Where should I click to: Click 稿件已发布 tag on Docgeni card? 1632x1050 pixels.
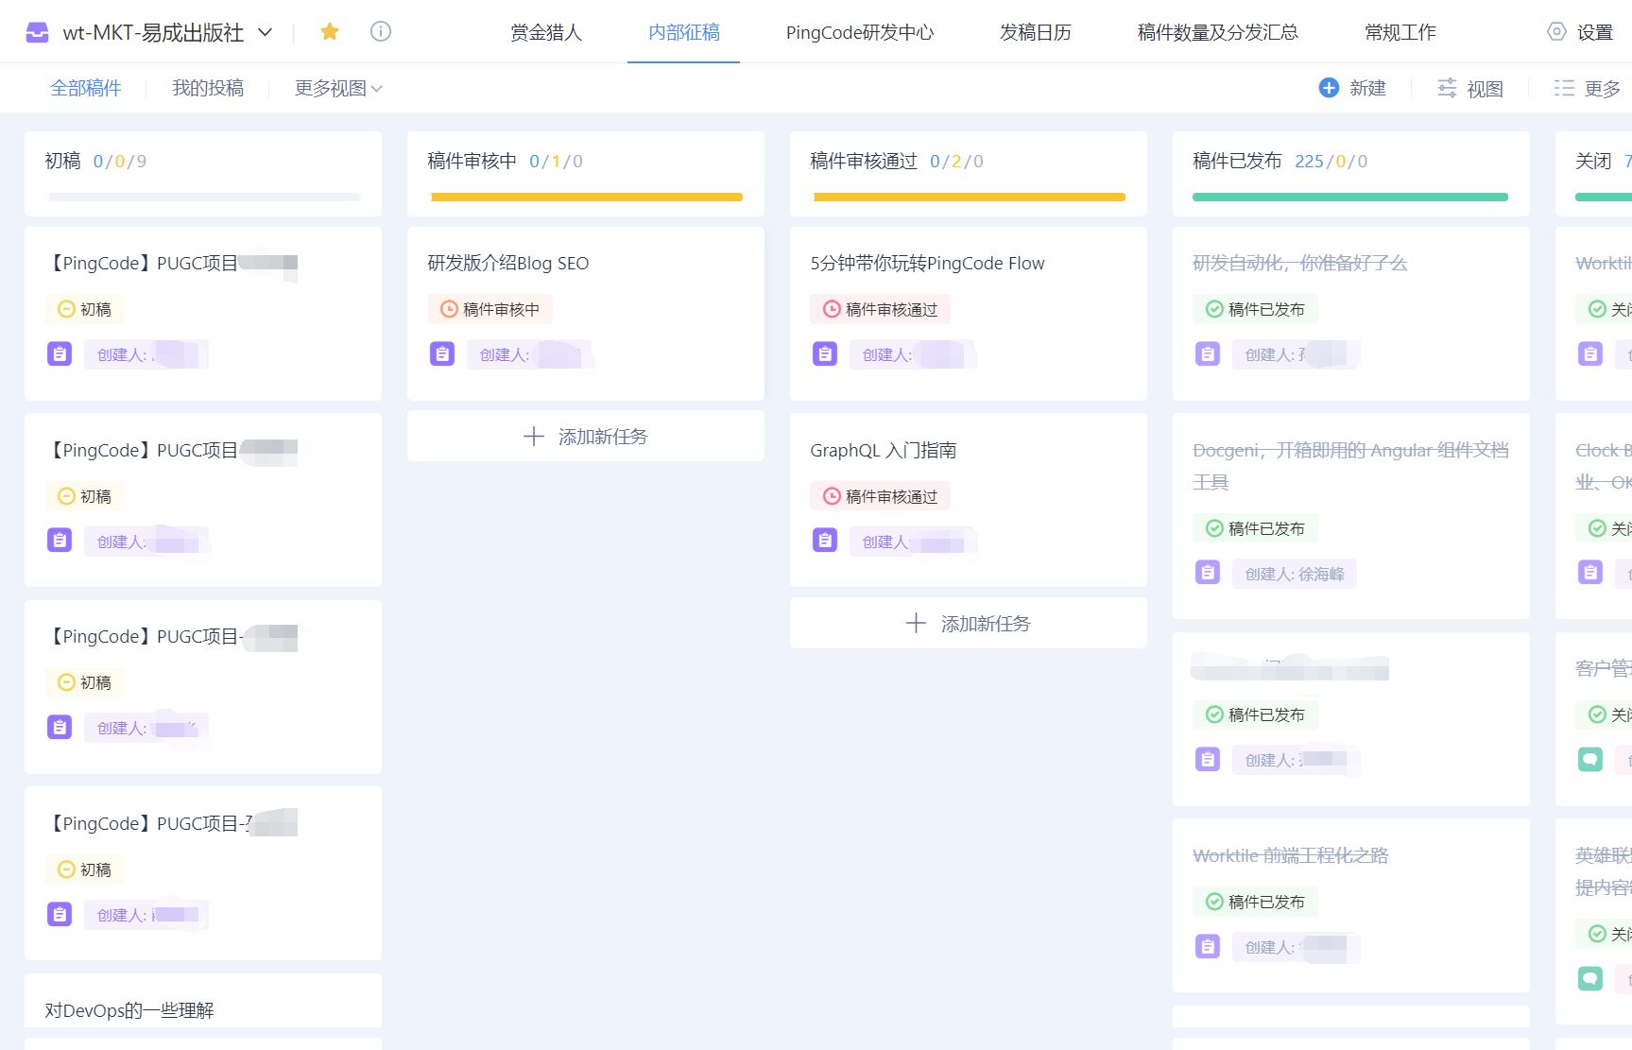(x=1255, y=528)
